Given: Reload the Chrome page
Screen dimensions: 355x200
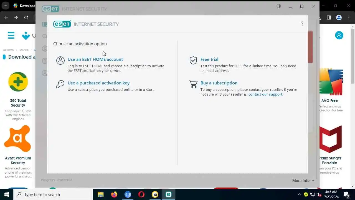Looking at the screenshot, I should pos(26,17).
